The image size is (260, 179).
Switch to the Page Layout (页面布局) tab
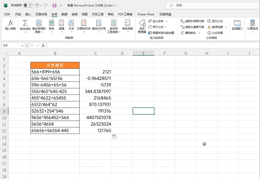coord(41,14)
